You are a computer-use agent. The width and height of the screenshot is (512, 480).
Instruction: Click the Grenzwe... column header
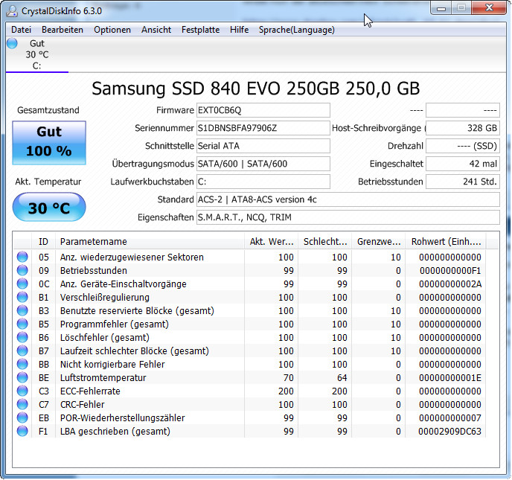click(x=379, y=242)
